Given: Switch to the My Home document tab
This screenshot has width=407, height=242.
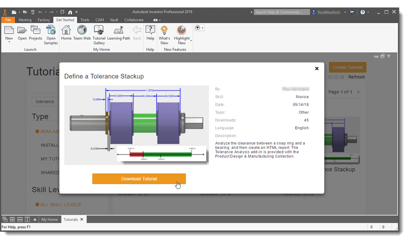Looking at the screenshot, I should [x=49, y=219].
